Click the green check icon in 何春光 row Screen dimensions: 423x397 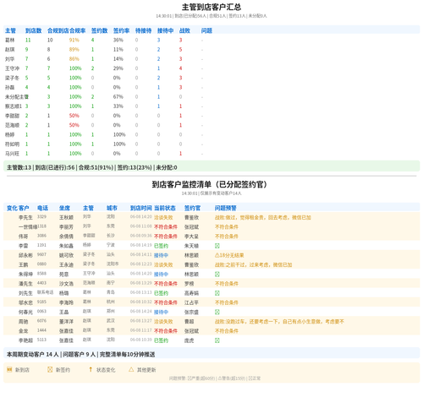pos(217,312)
